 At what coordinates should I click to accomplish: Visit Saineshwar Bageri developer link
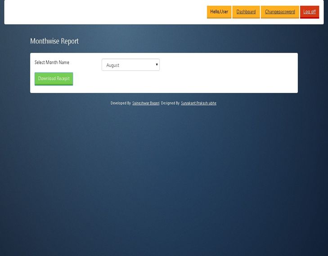coord(146,103)
